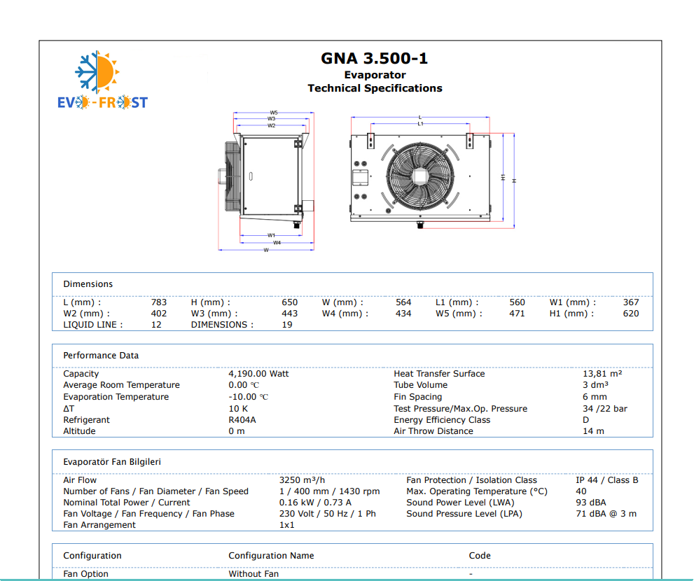The image size is (694, 581).
Task: Select the heat transfer surface 13,81 m²
Action: (x=602, y=374)
